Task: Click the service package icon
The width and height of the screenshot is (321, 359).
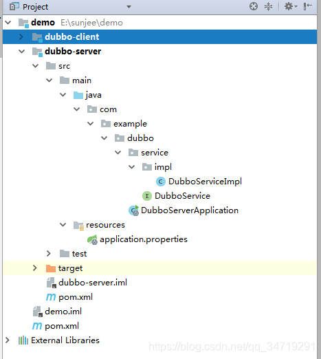Action: (133, 153)
